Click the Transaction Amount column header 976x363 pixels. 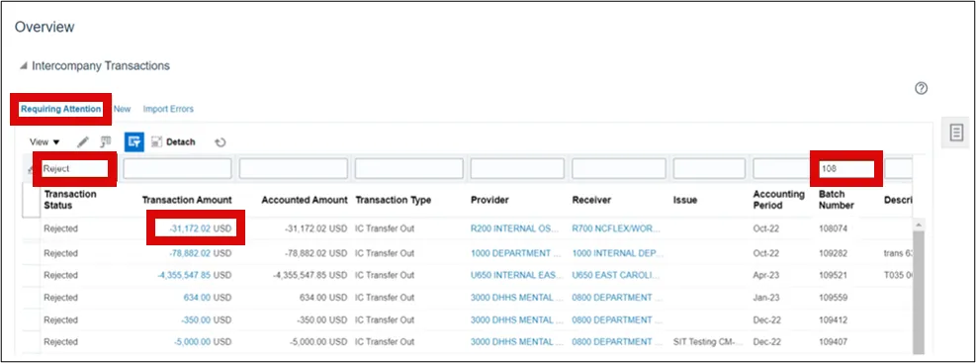(187, 200)
